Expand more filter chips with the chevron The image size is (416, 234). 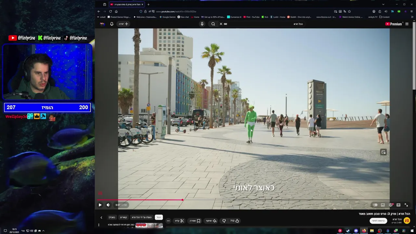tap(101, 217)
